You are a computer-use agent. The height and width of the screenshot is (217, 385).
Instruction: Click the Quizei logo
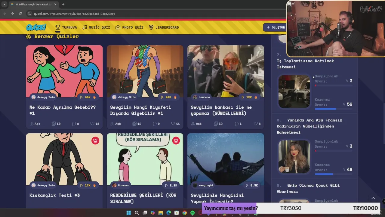point(36,27)
